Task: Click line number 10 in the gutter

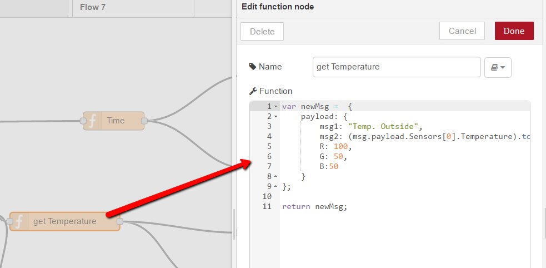Action: (x=267, y=197)
